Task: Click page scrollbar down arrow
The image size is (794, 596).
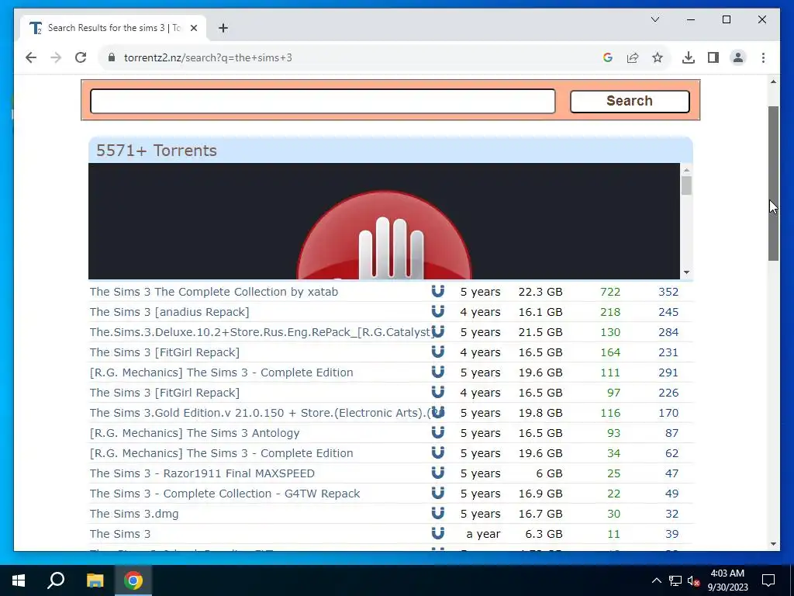Action: [773, 544]
